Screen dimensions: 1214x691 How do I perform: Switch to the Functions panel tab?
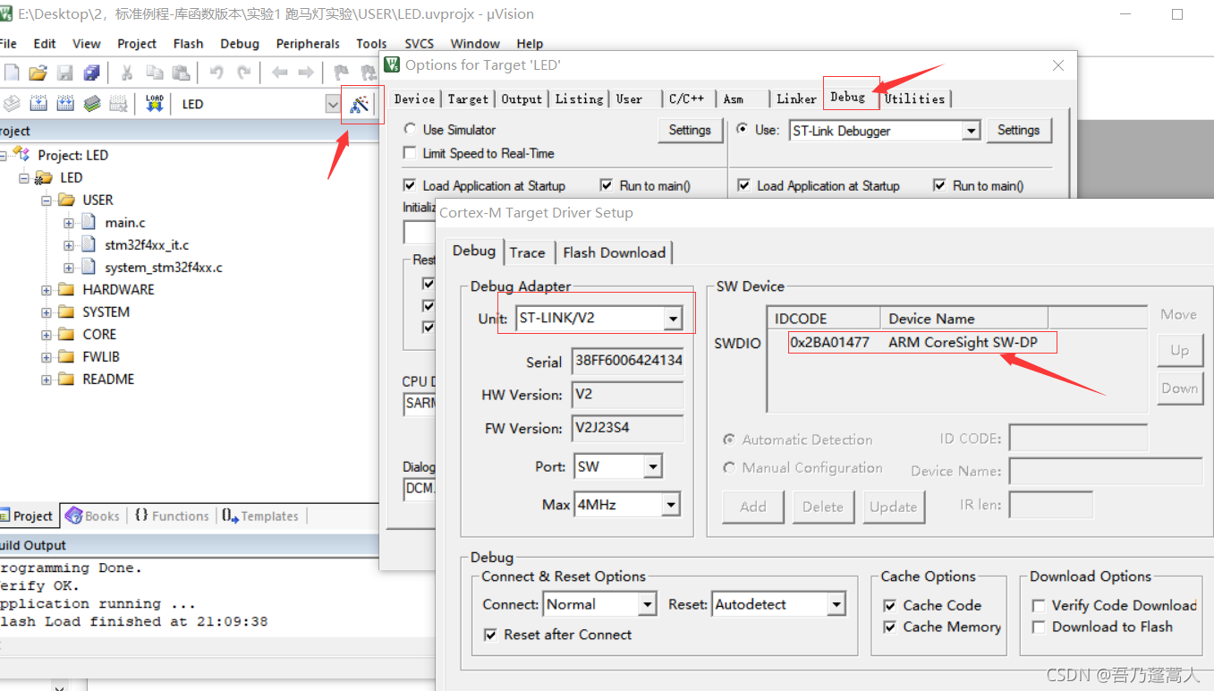point(172,516)
